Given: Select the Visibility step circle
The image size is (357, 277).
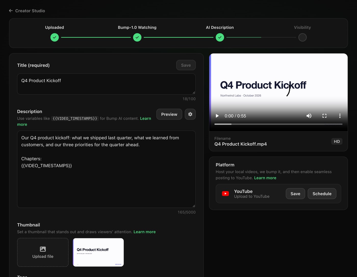Looking at the screenshot, I should pyautogui.click(x=302, y=37).
